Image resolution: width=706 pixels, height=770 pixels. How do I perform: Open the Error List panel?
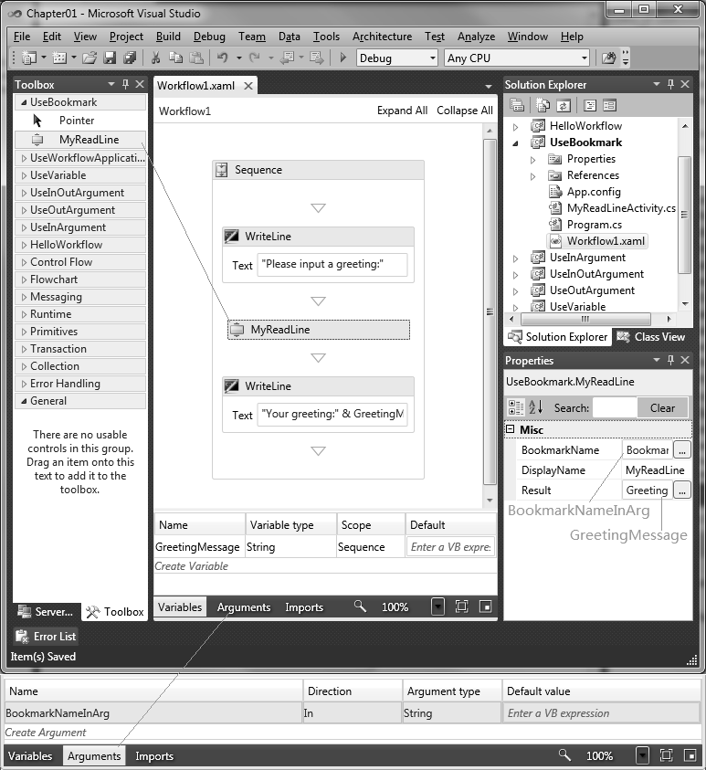pos(46,637)
